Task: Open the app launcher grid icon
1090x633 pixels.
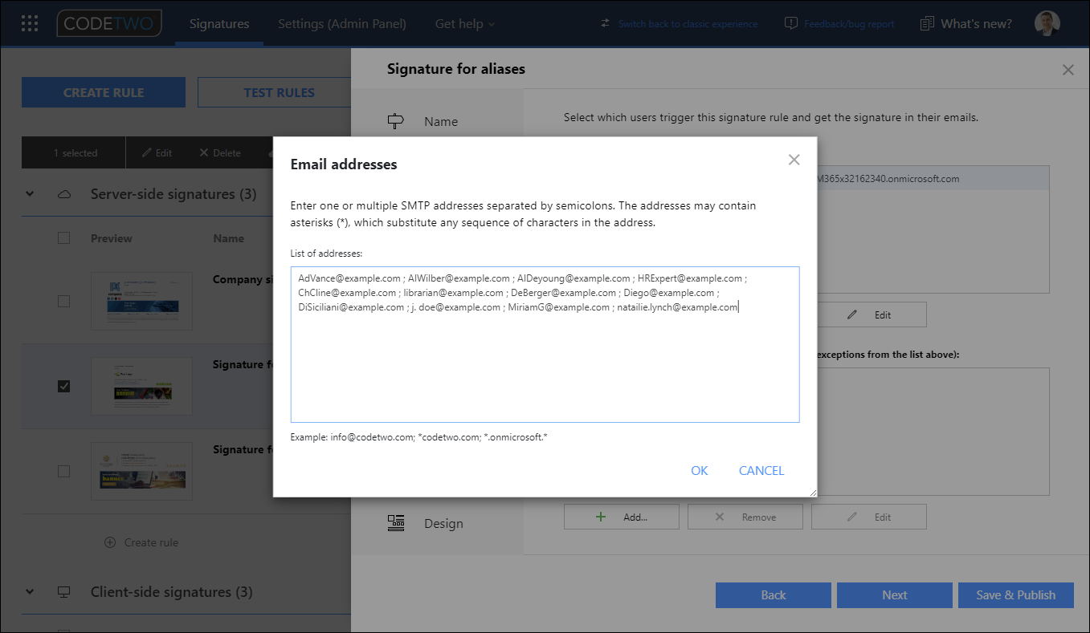Action: coord(30,23)
